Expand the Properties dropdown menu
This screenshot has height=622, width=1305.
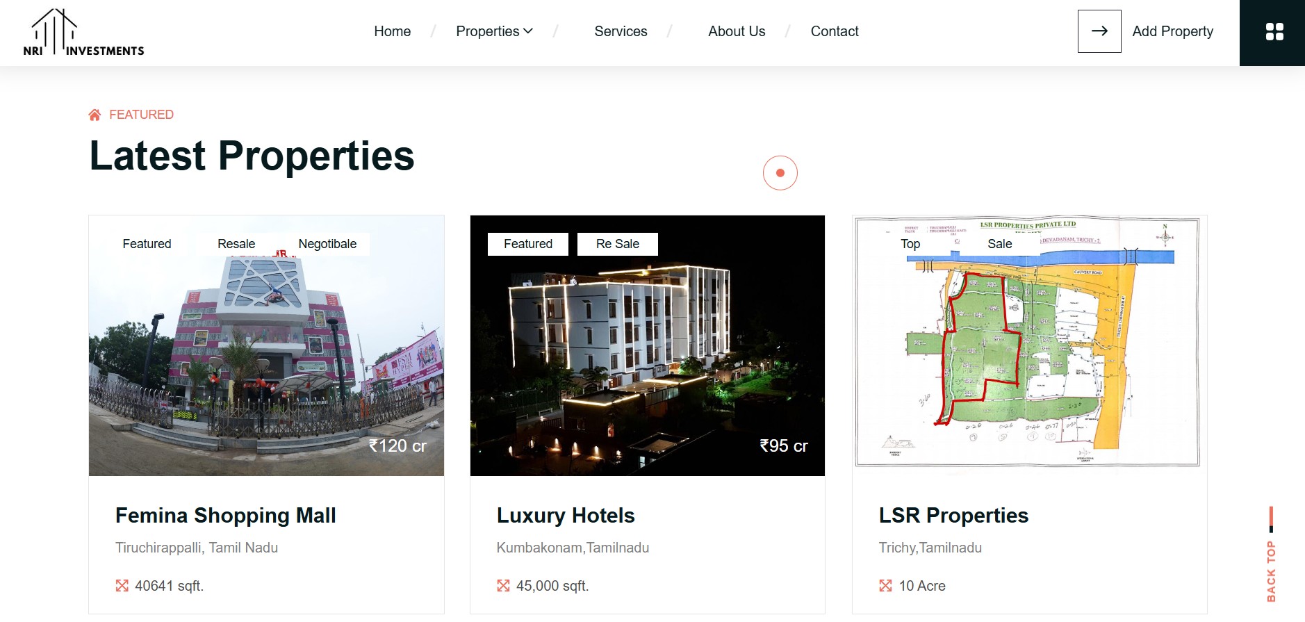(494, 31)
